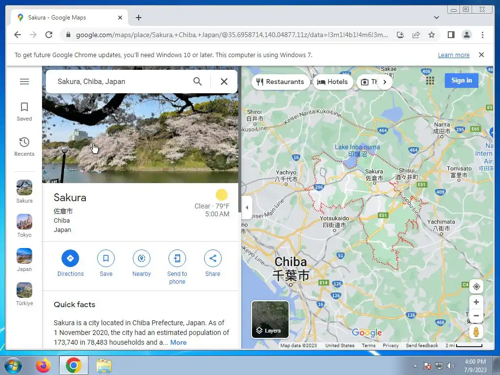Screen dimensions: 500x375
Task: Save Sakura to your lists
Action: coord(106,263)
